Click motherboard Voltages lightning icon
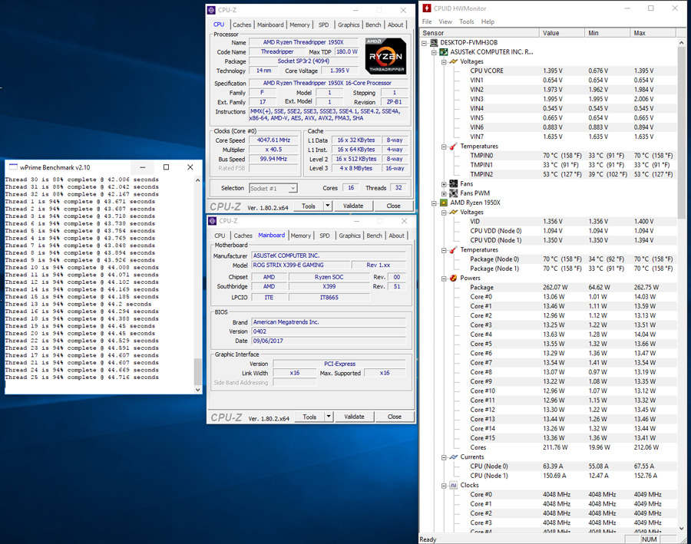 click(x=454, y=61)
